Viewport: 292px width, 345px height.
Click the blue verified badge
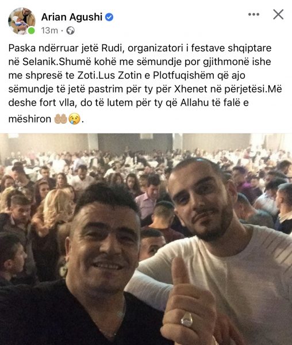tap(109, 17)
